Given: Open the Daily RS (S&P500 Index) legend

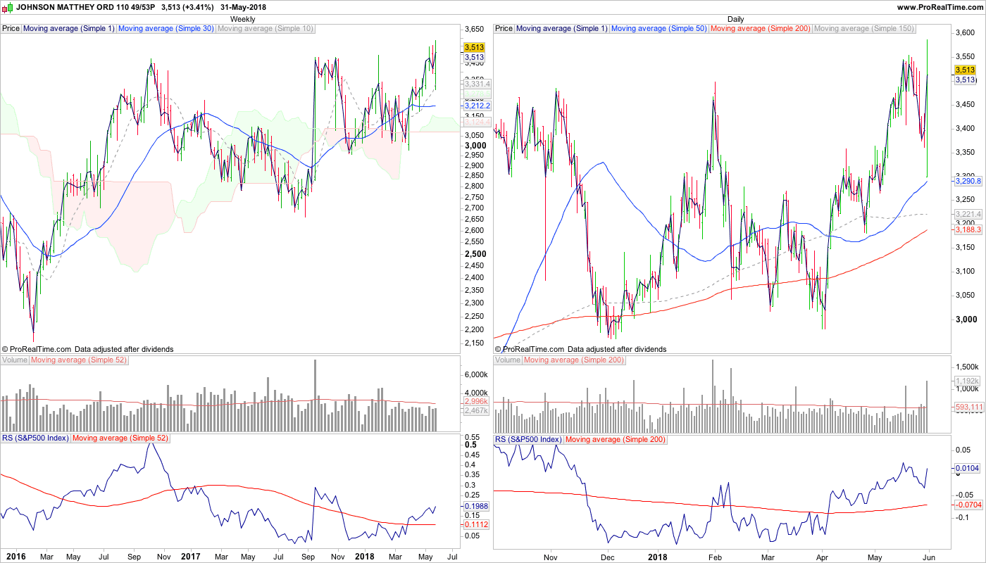Looking at the screenshot, I should [528, 439].
